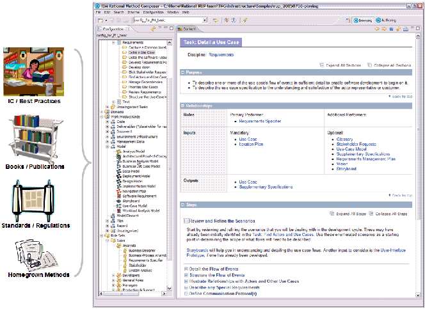The height and width of the screenshot is (309, 425).
Task: Click the Expand All Steps icon
Action: tap(332, 214)
